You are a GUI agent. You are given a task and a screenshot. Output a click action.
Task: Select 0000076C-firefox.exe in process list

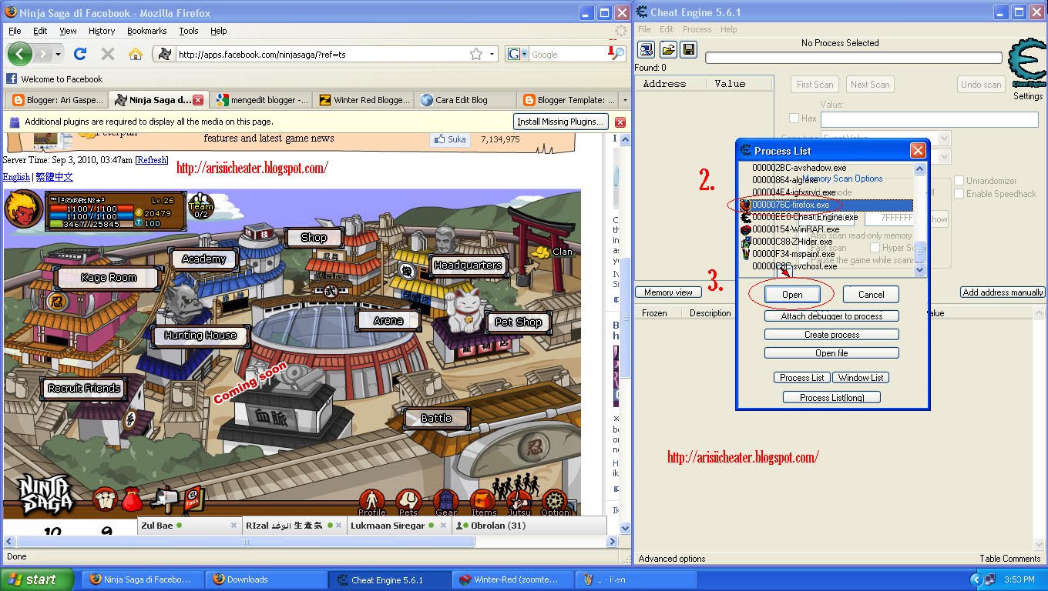[x=825, y=205]
